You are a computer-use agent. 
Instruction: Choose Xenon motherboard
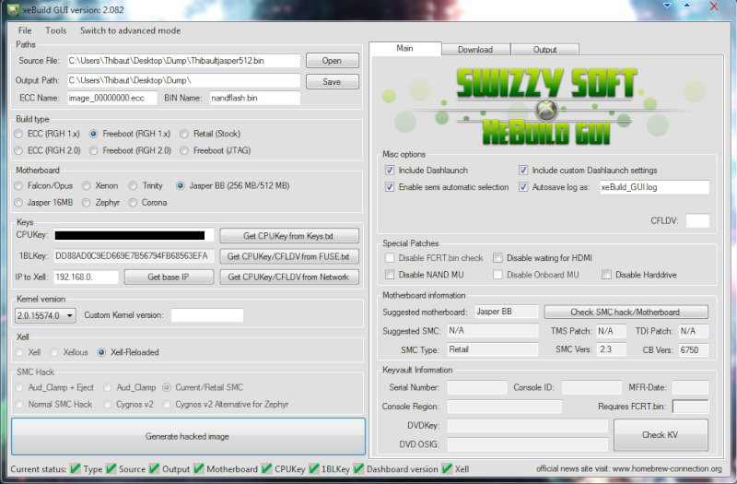100,185
